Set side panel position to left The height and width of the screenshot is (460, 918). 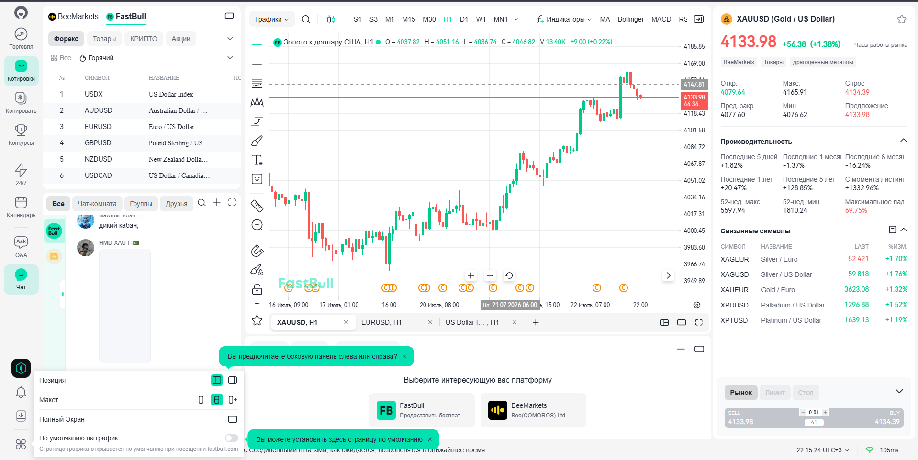[x=217, y=380]
